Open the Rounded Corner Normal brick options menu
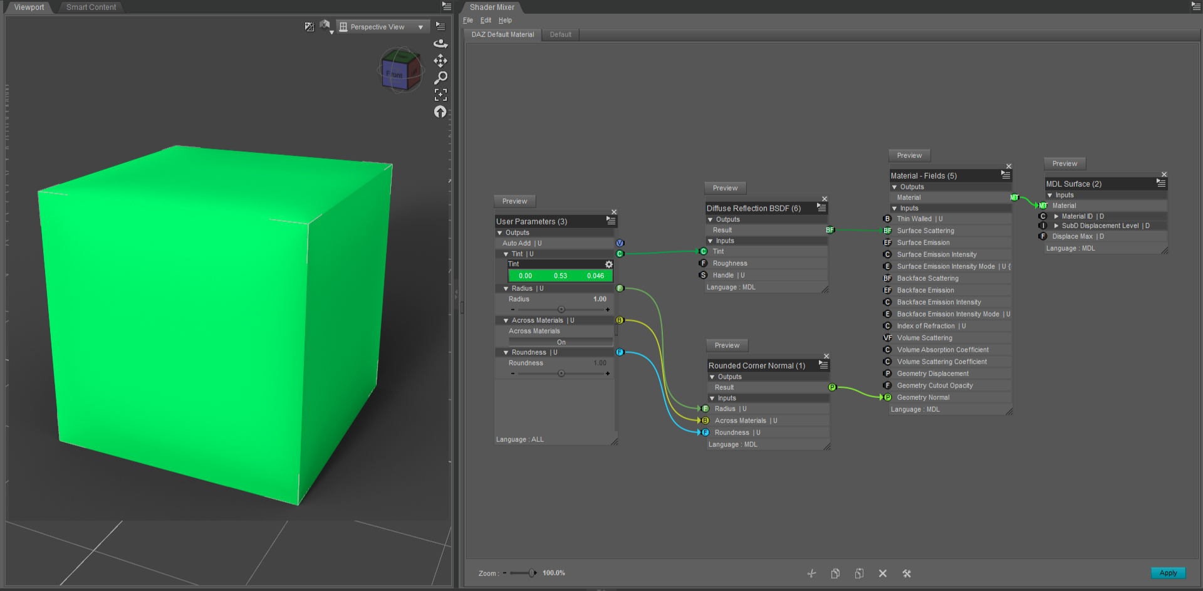This screenshot has width=1203, height=591. click(823, 365)
